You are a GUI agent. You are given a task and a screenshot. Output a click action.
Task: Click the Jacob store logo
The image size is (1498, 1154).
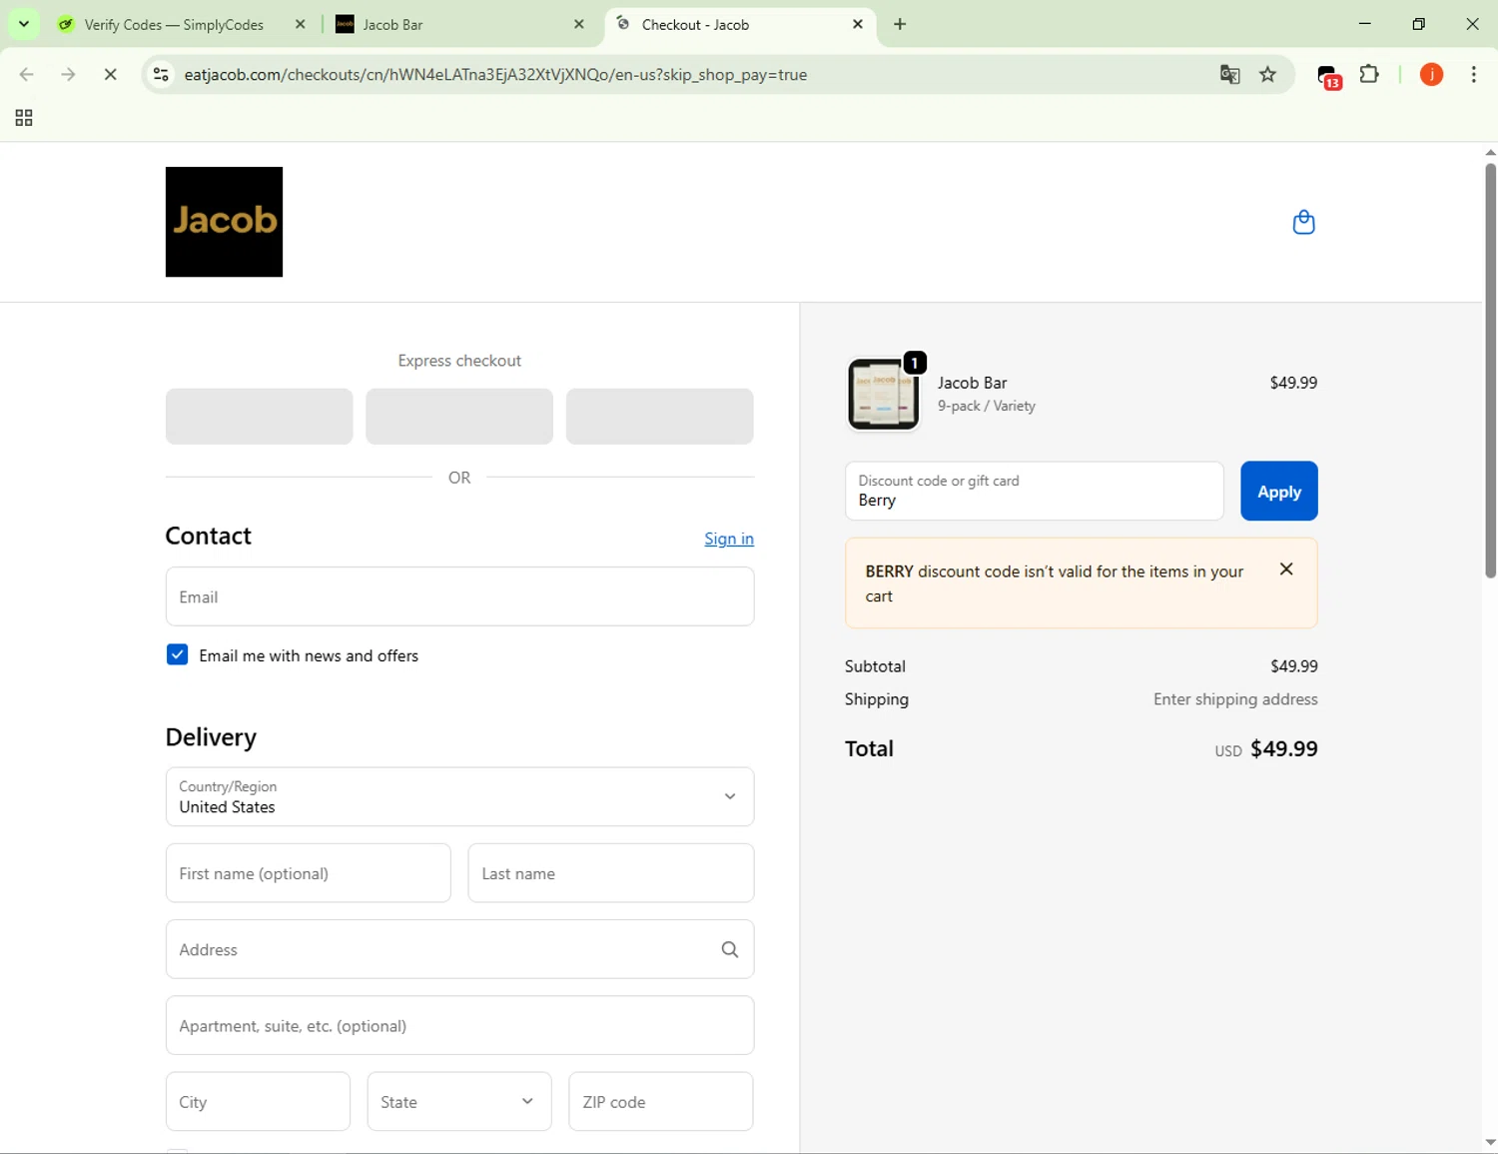click(x=224, y=222)
